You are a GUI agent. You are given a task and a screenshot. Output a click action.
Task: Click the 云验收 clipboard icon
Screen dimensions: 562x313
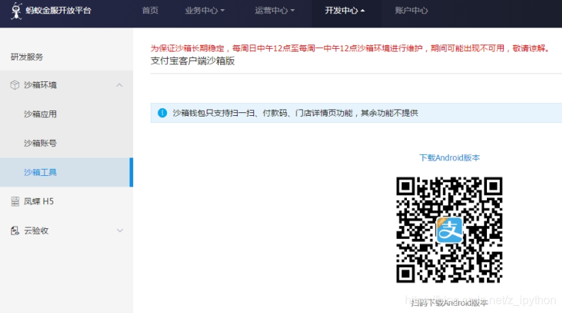pos(15,231)
